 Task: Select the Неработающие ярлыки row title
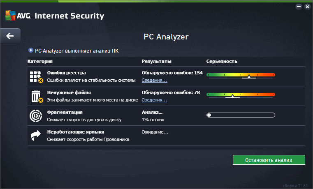click(76, 132)
